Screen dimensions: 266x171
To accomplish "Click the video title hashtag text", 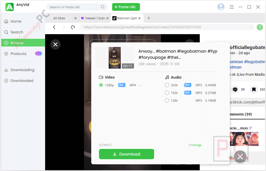I will [178, 54].
